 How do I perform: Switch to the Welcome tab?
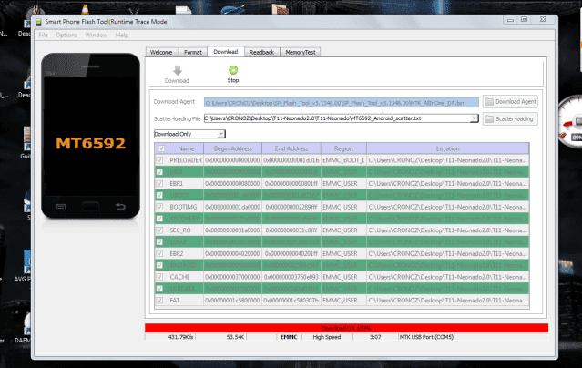(x=161, y=52)
